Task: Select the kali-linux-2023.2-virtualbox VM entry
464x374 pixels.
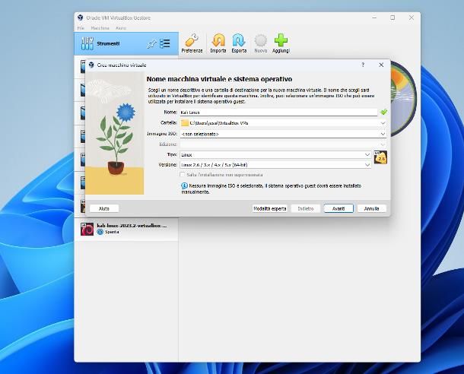Action: [126, 229]
